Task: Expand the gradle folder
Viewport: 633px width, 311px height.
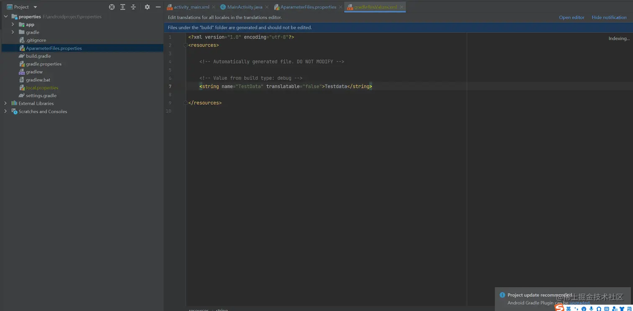Action: 13,32
